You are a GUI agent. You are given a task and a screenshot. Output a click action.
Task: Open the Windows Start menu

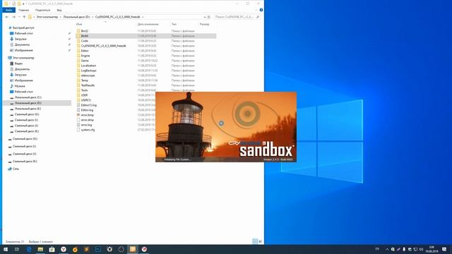pyautogui.click(x=6, y=249)
